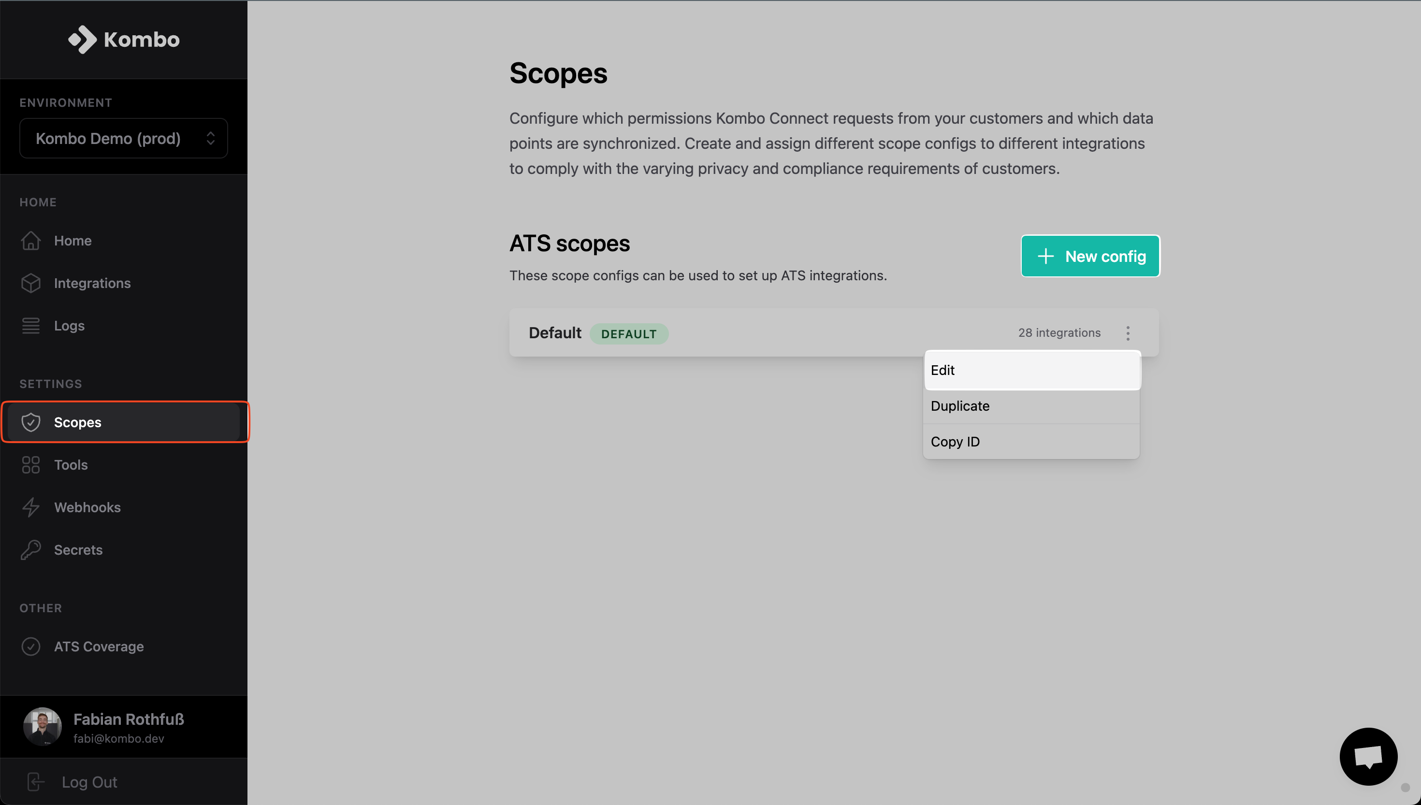Open Integrations in the sidebar
Image resolution: width=1421 pixels, height=805 pixels.
coord(124,283)
